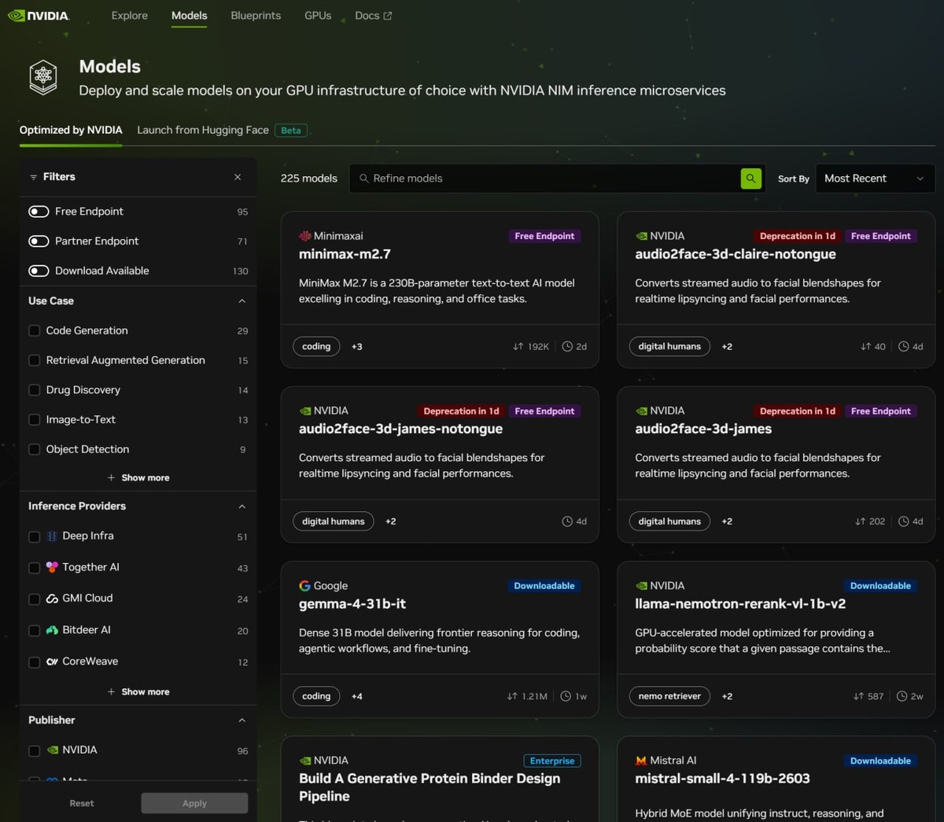Check the Retrieval Augmented Generation checkbox

click(x=35, y=360)
